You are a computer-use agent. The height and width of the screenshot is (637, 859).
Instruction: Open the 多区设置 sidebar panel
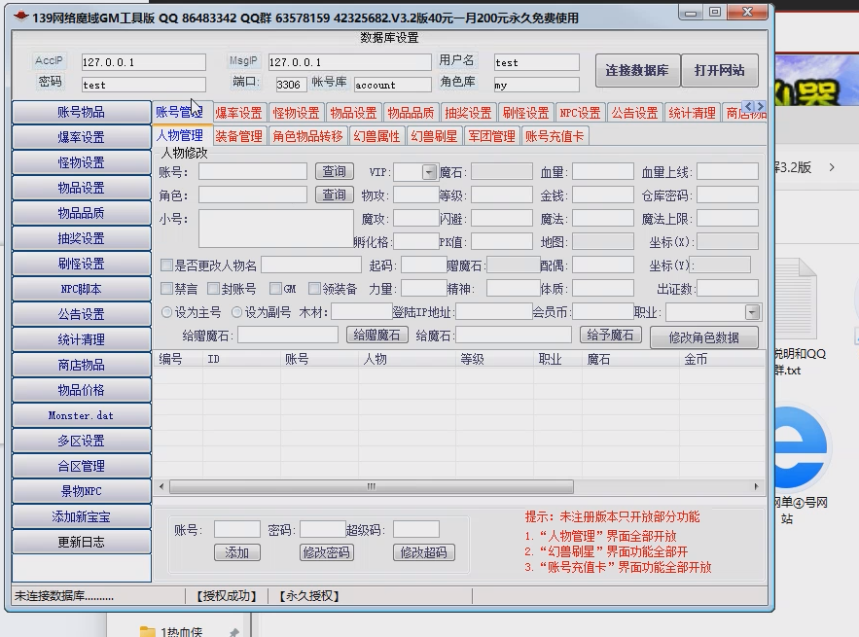(81, 441)
